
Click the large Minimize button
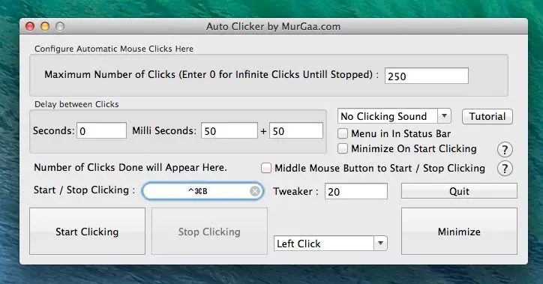coord(459,232)
